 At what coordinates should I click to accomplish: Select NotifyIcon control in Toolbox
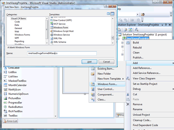pos(12,89)
